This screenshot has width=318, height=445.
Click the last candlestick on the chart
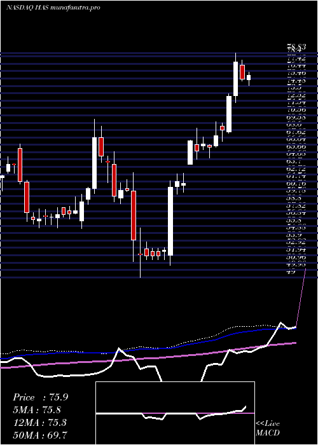(249, 78)
